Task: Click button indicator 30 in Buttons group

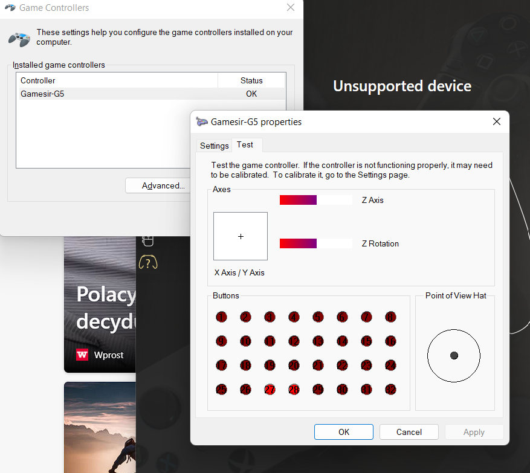Action: [x=342, y=390]
